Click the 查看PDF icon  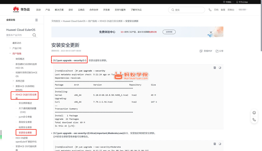click(x=201, y=51)
